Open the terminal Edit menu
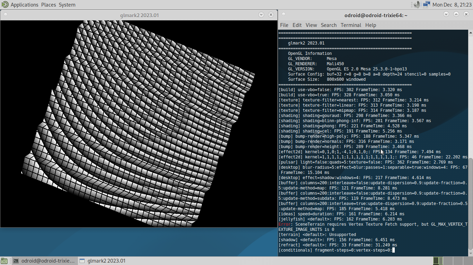Image resolution: width=473 pixels, height=265 pixels. coord(297,25)
